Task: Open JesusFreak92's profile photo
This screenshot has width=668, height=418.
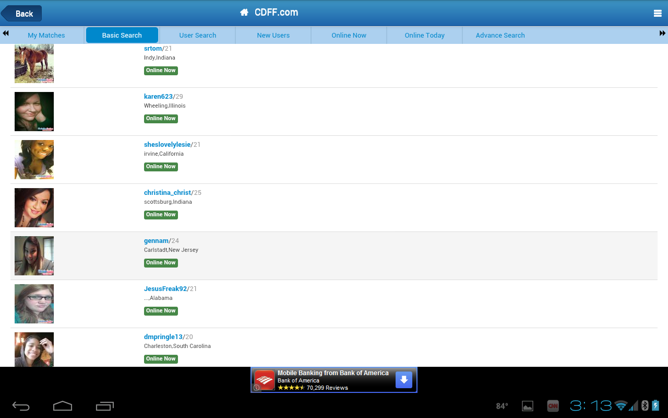Action: tap(34, 304)
